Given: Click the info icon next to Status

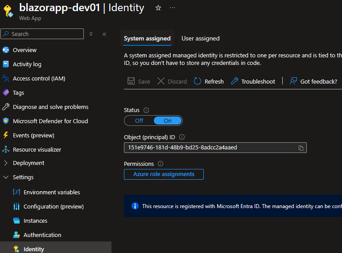Looking at the screenshot, I should (x=146, y=110).
